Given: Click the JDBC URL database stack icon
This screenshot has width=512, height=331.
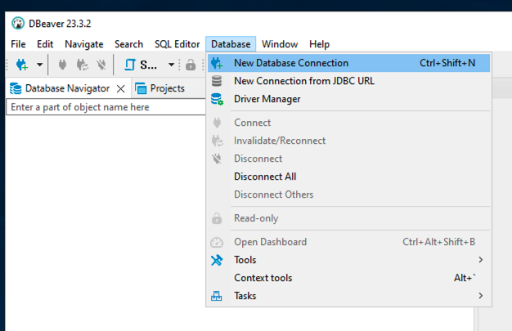Looking at the screenshot, I should pos(217,81).
